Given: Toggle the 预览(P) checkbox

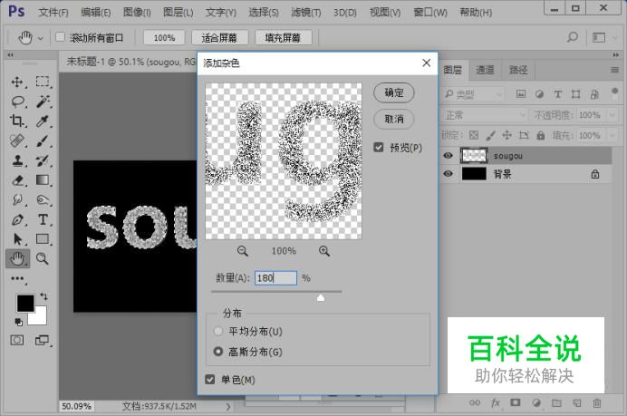Looking at the screenshot, I should [x=378, y=148].
